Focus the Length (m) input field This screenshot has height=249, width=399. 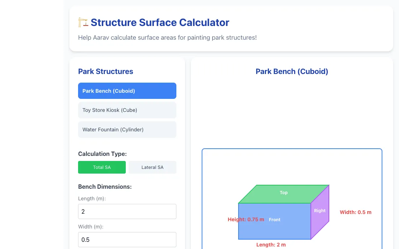pos(127,211)
